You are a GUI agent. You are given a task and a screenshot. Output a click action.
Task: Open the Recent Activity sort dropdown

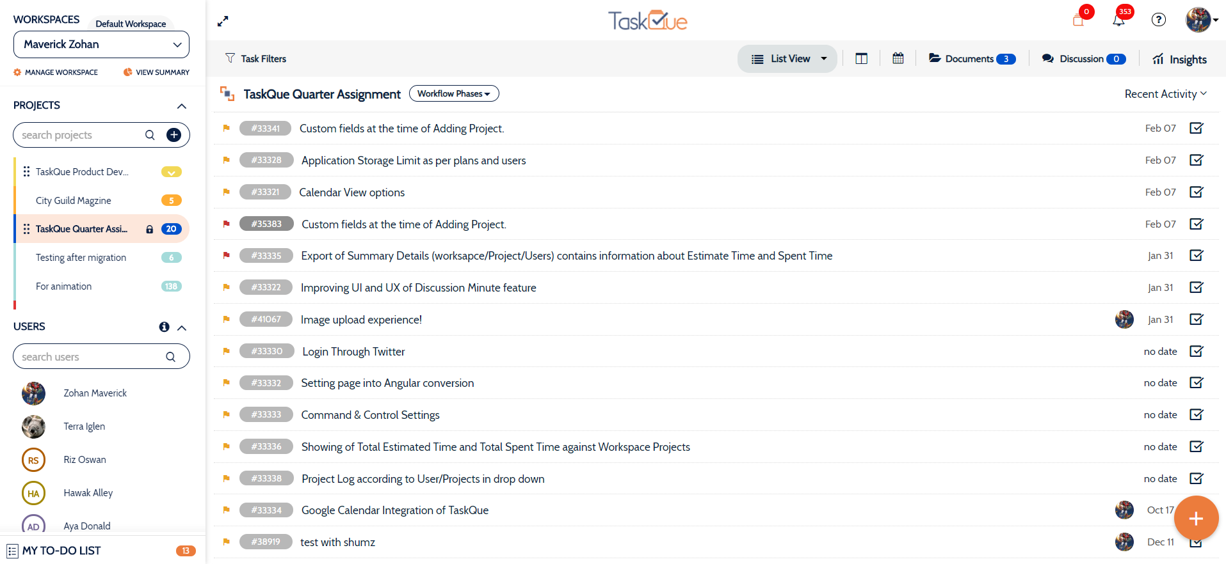point(1165,94)
